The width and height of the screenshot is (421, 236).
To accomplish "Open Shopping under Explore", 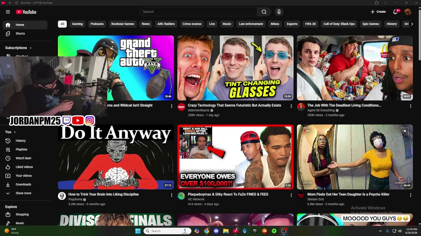I will click(x=25, y=214).
